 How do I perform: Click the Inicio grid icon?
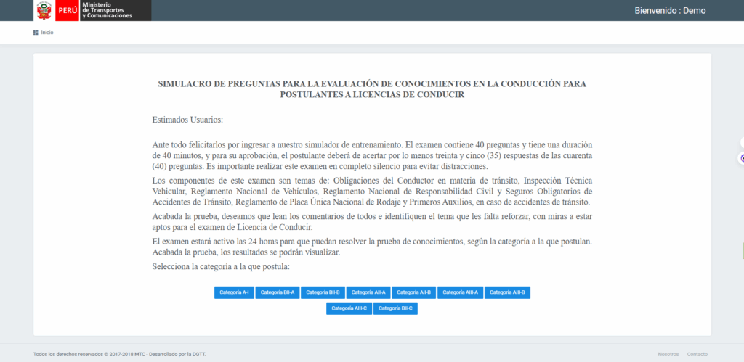pyautogui.click(x=36, y=33)
